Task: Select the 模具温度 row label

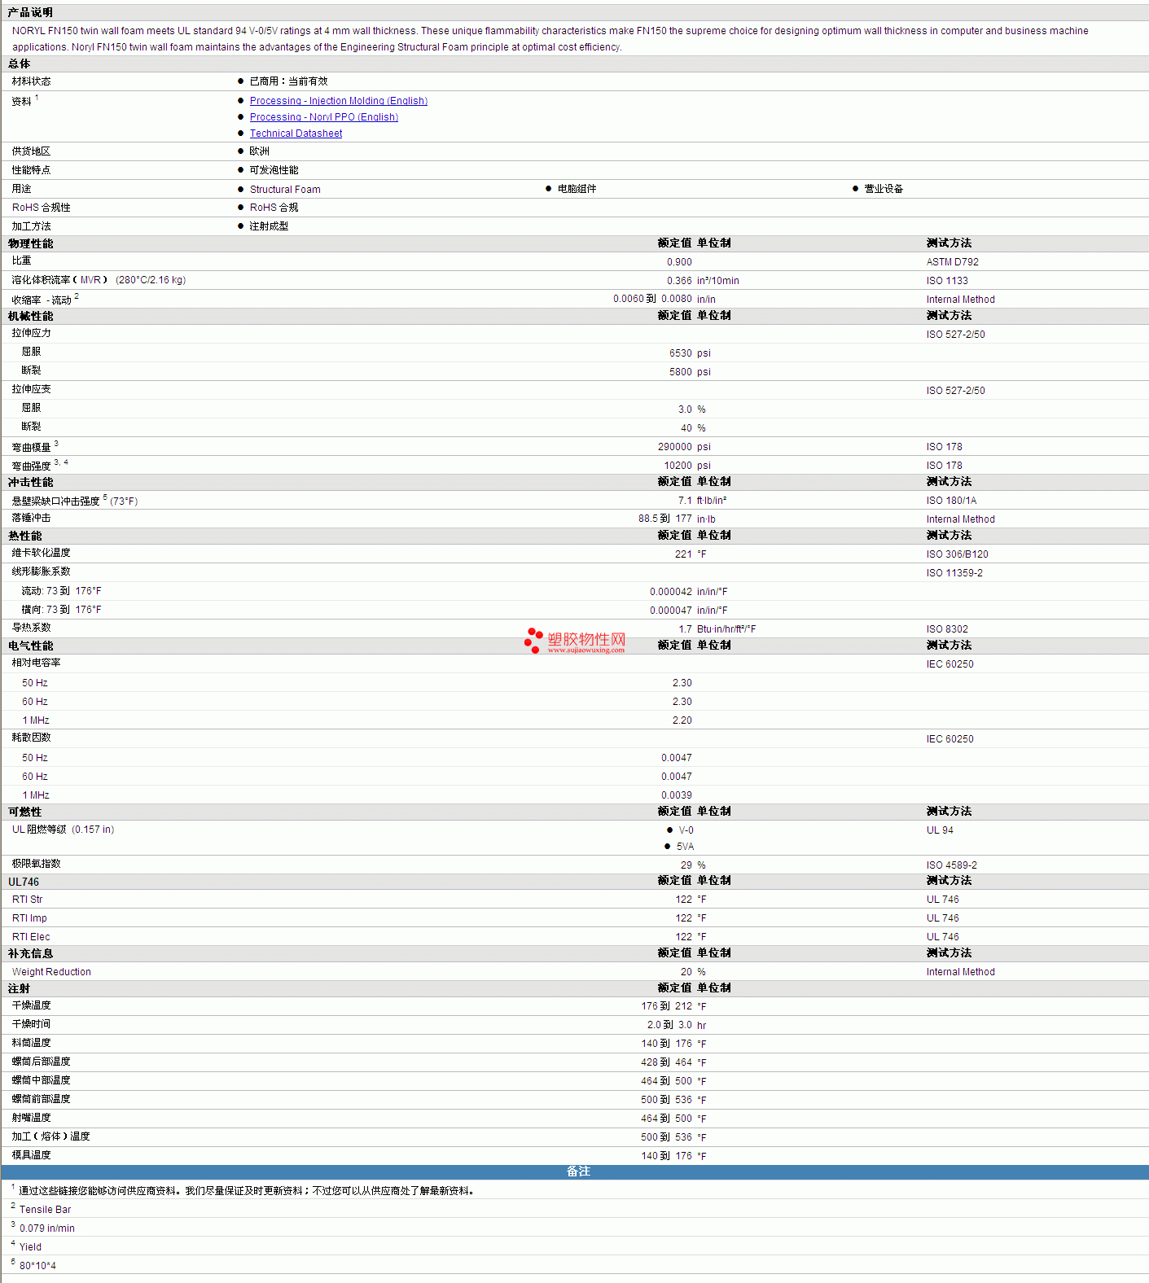Action: tap(31, 1155)
